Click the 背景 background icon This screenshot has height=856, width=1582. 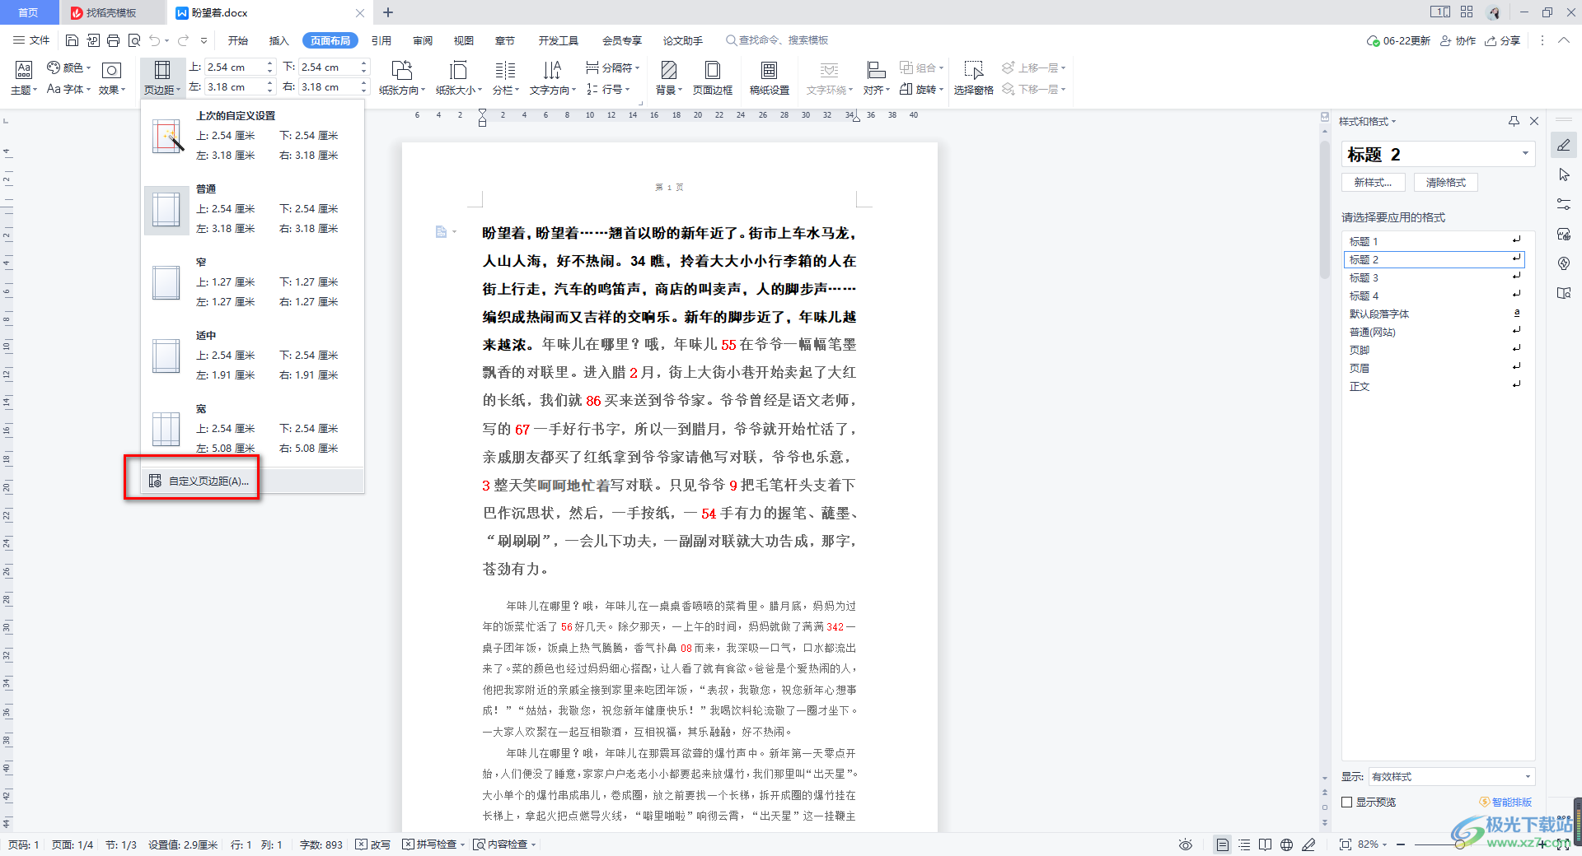[669, 70]
